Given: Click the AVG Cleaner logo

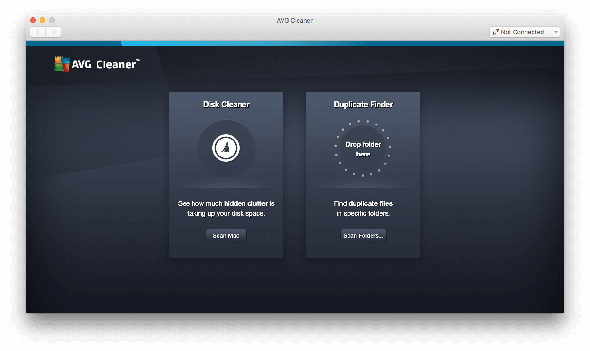Looking at the screenshot, I should click(97, 64).
